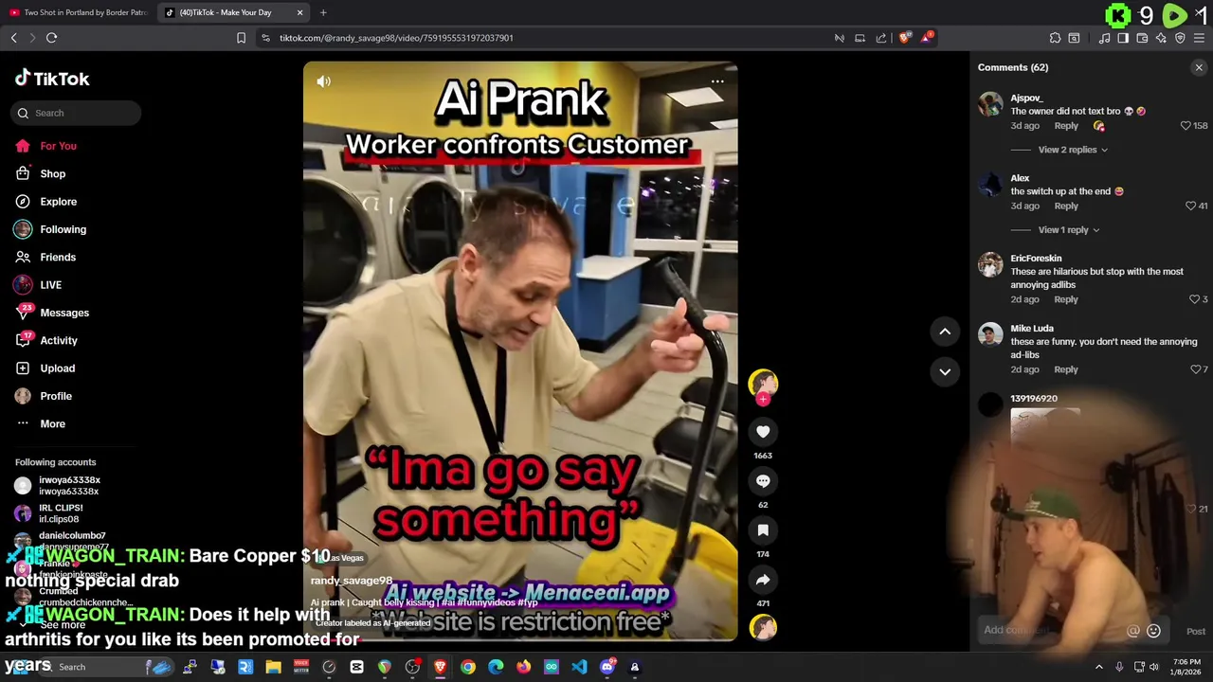Click the randy_savage98 username under the video

(351, 581)
